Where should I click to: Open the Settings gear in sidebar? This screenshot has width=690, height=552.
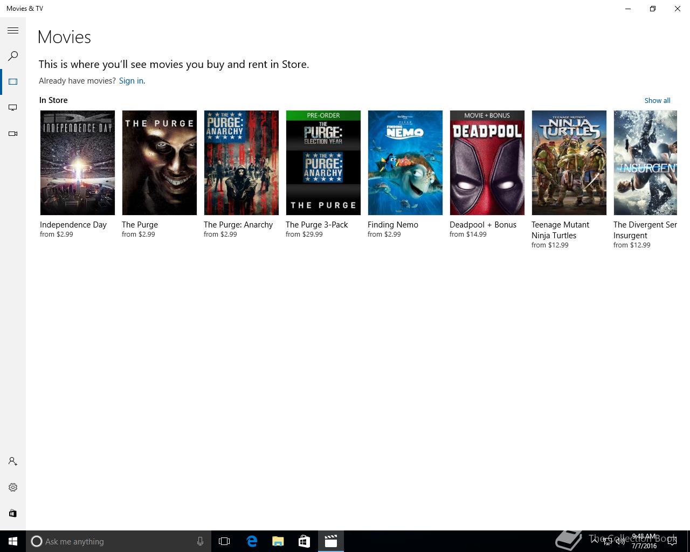coord(13,487)
